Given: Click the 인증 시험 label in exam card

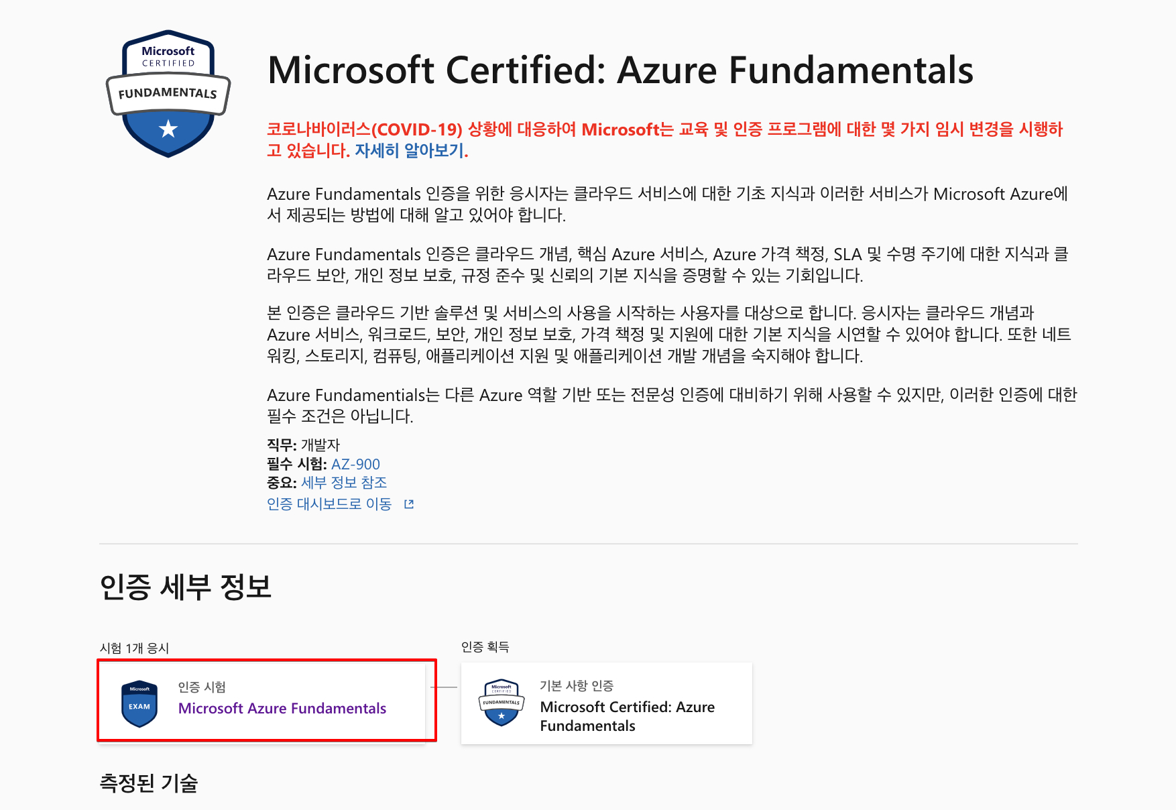Looking at the screenshot, I should pyautogui.click(x=202, y=687).
